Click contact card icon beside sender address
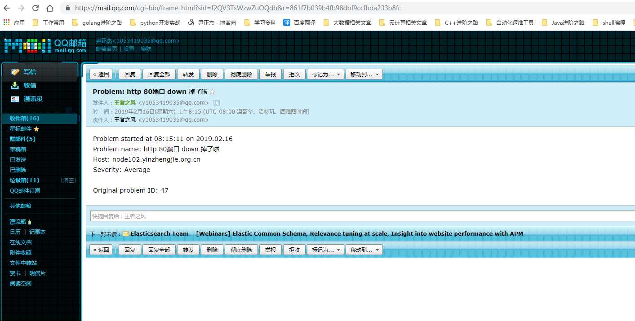The image size is (635, 321). coord(216,103)
